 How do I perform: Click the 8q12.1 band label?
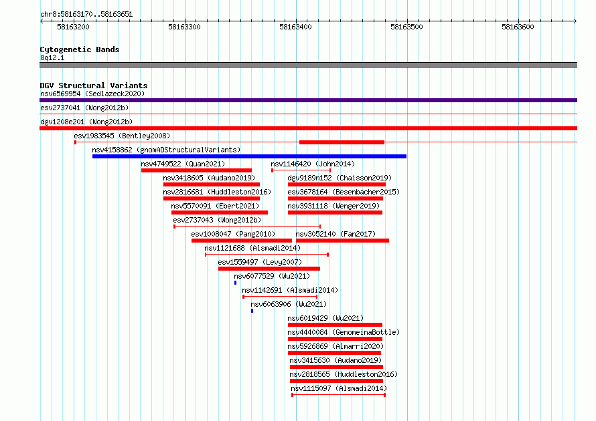[52, 57]
